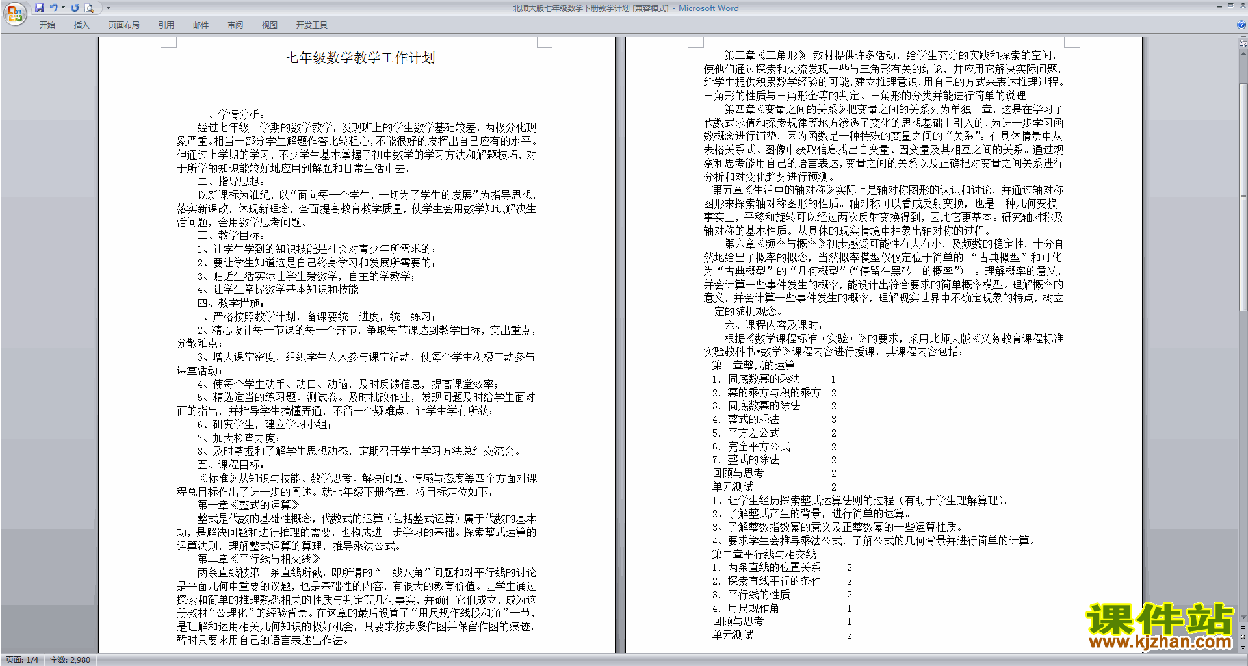The height and width of the screenshot is (666, 1248).
Task: Click the heading 第一章《整式的运算》
Action: 249,505
